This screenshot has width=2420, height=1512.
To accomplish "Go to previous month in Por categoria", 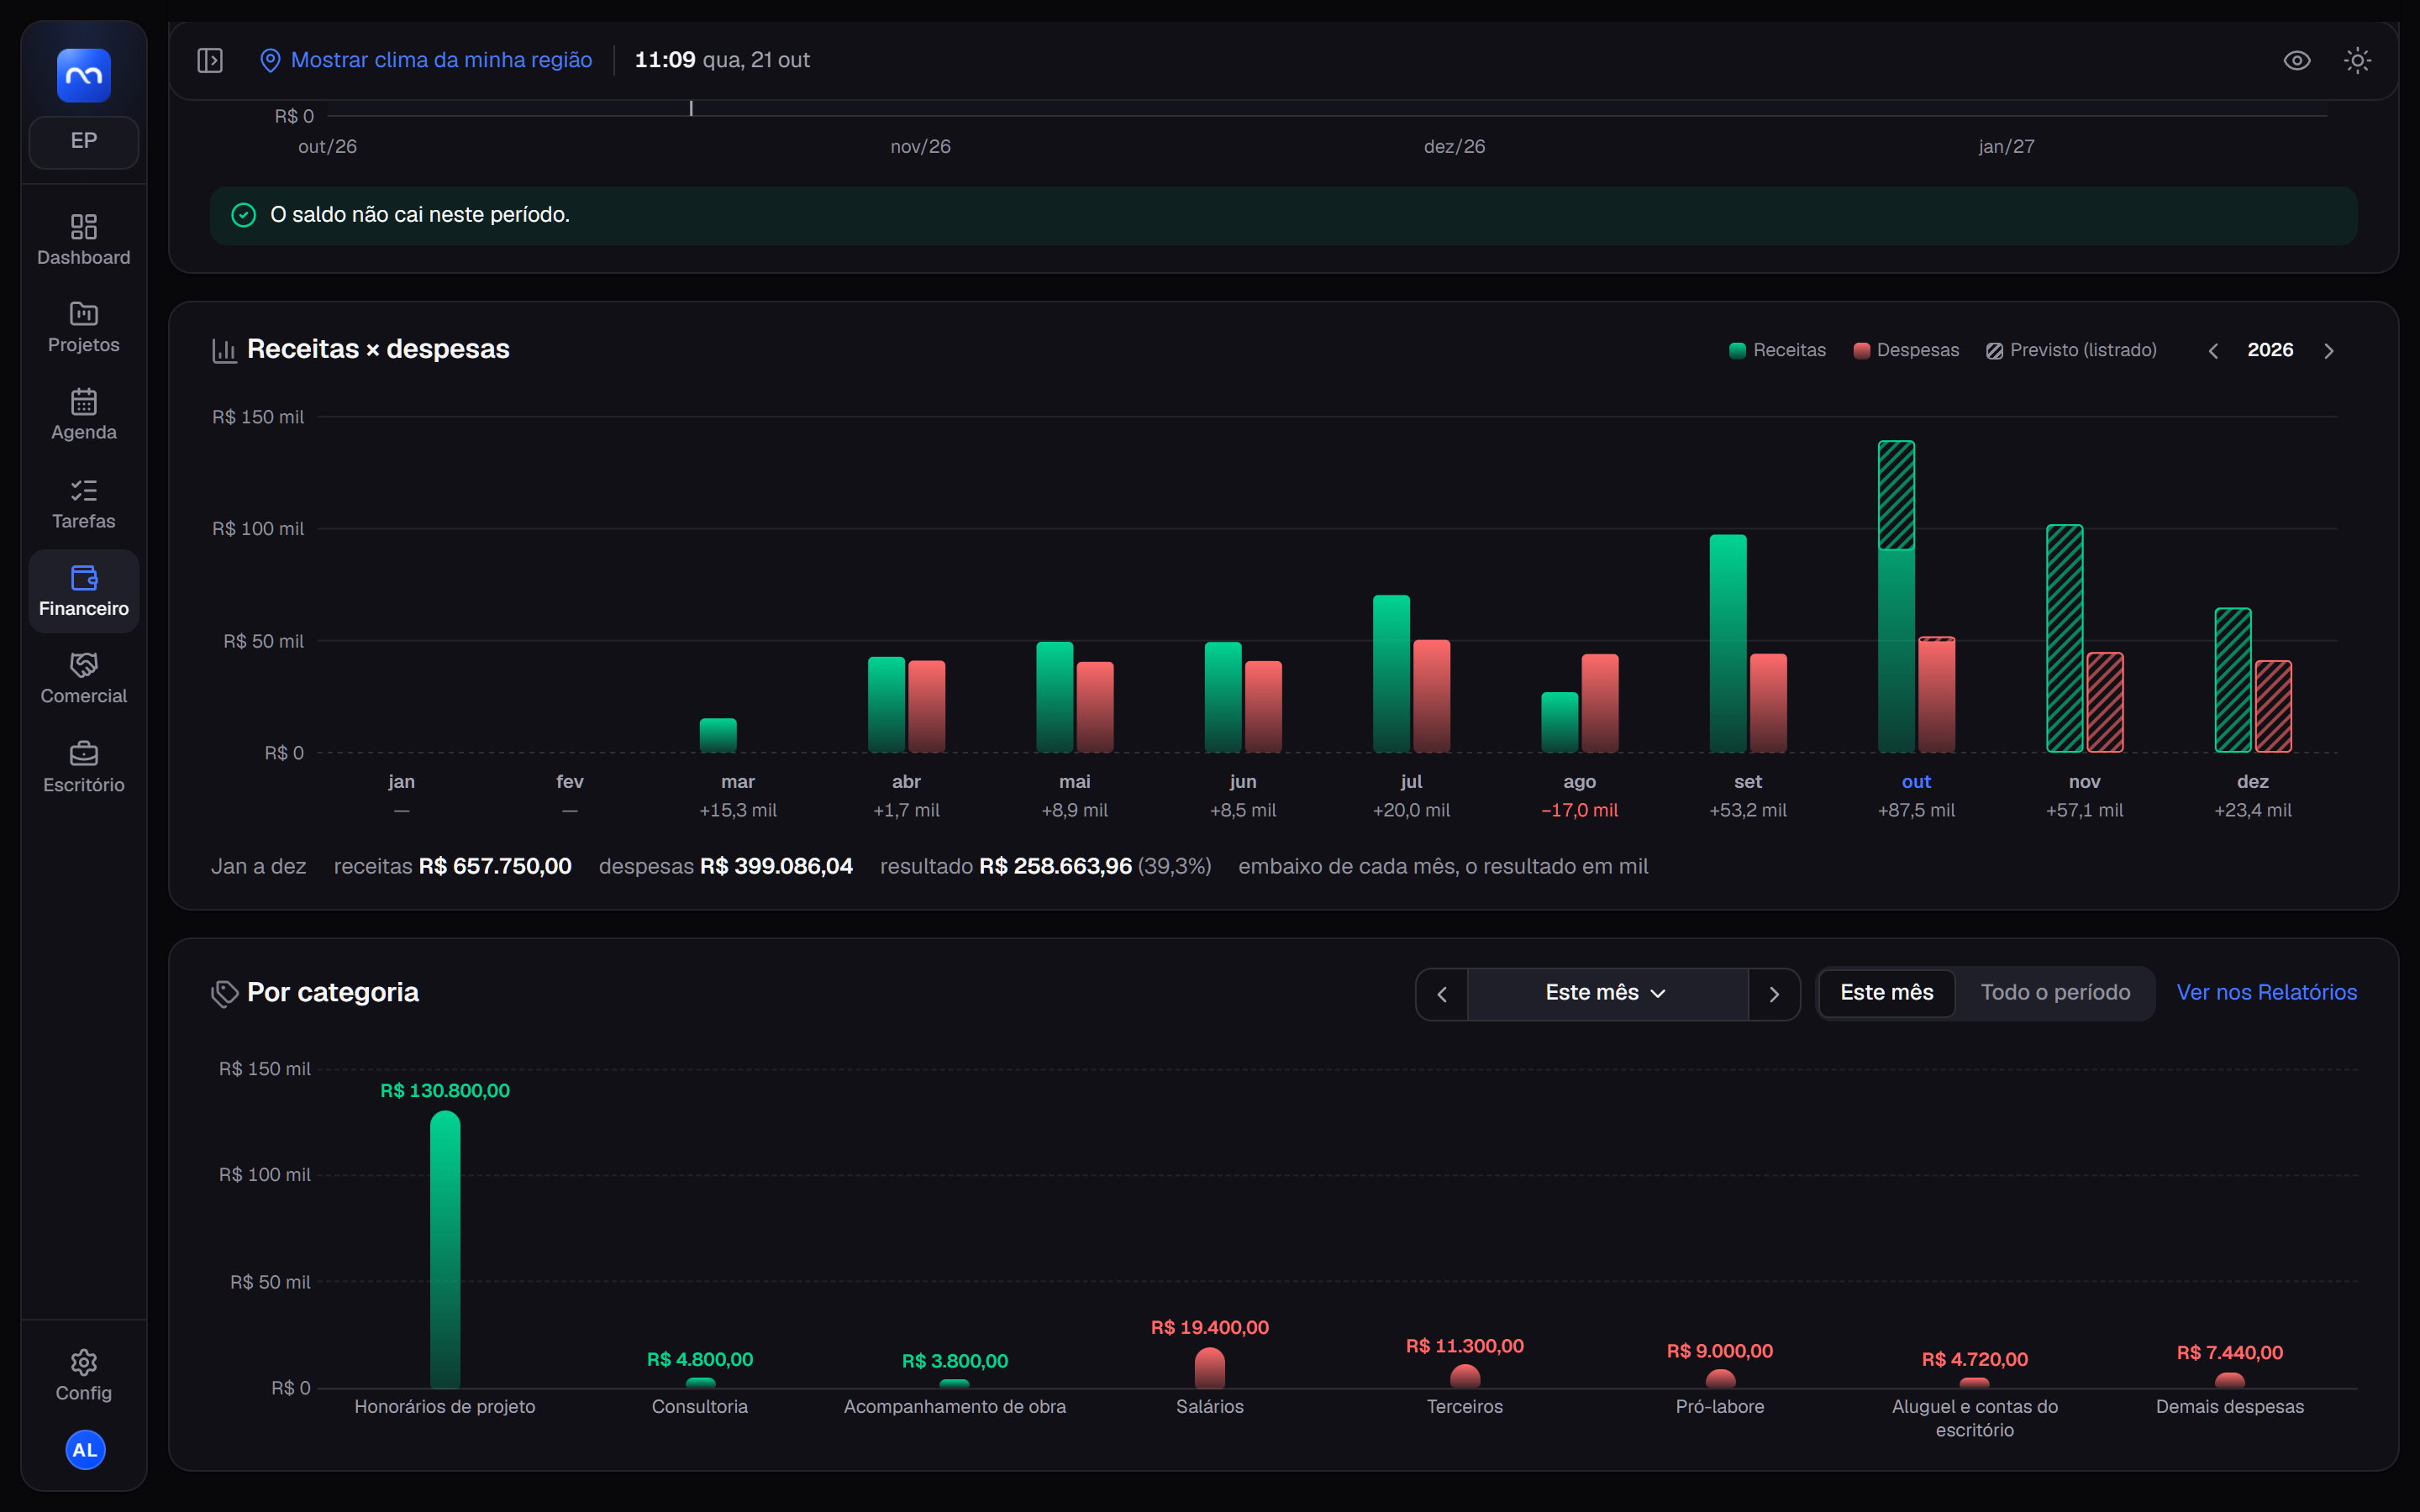I will [x=1442, y=994].
